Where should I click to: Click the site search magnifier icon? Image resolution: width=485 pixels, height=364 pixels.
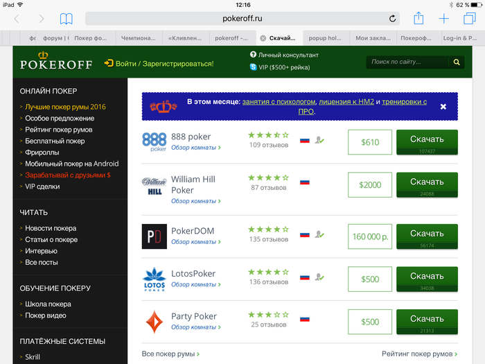457,62
